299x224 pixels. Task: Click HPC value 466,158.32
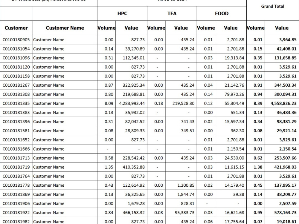click(134, 213)
